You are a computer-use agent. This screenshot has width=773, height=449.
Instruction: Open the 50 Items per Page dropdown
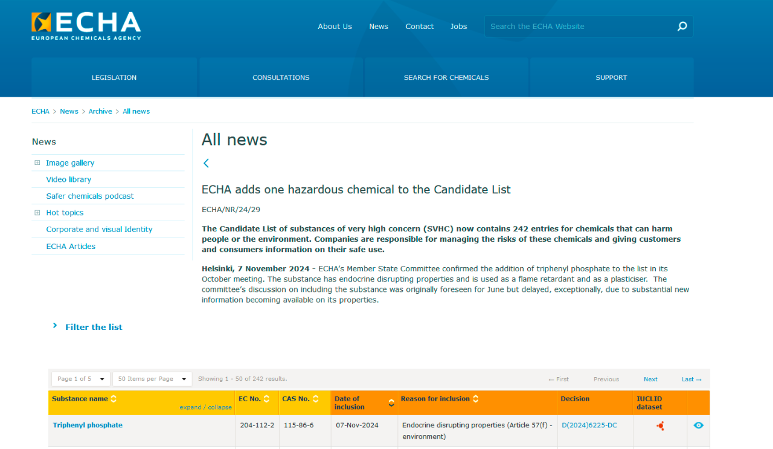point(152,379)
